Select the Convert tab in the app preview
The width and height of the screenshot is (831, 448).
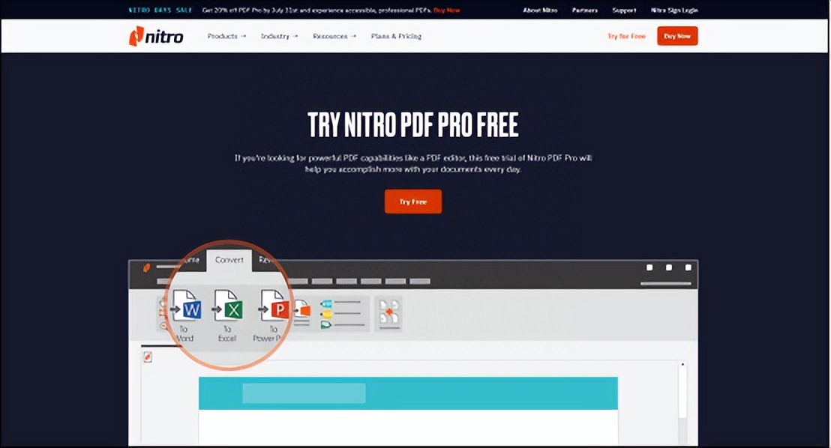[x=229, y=260]
